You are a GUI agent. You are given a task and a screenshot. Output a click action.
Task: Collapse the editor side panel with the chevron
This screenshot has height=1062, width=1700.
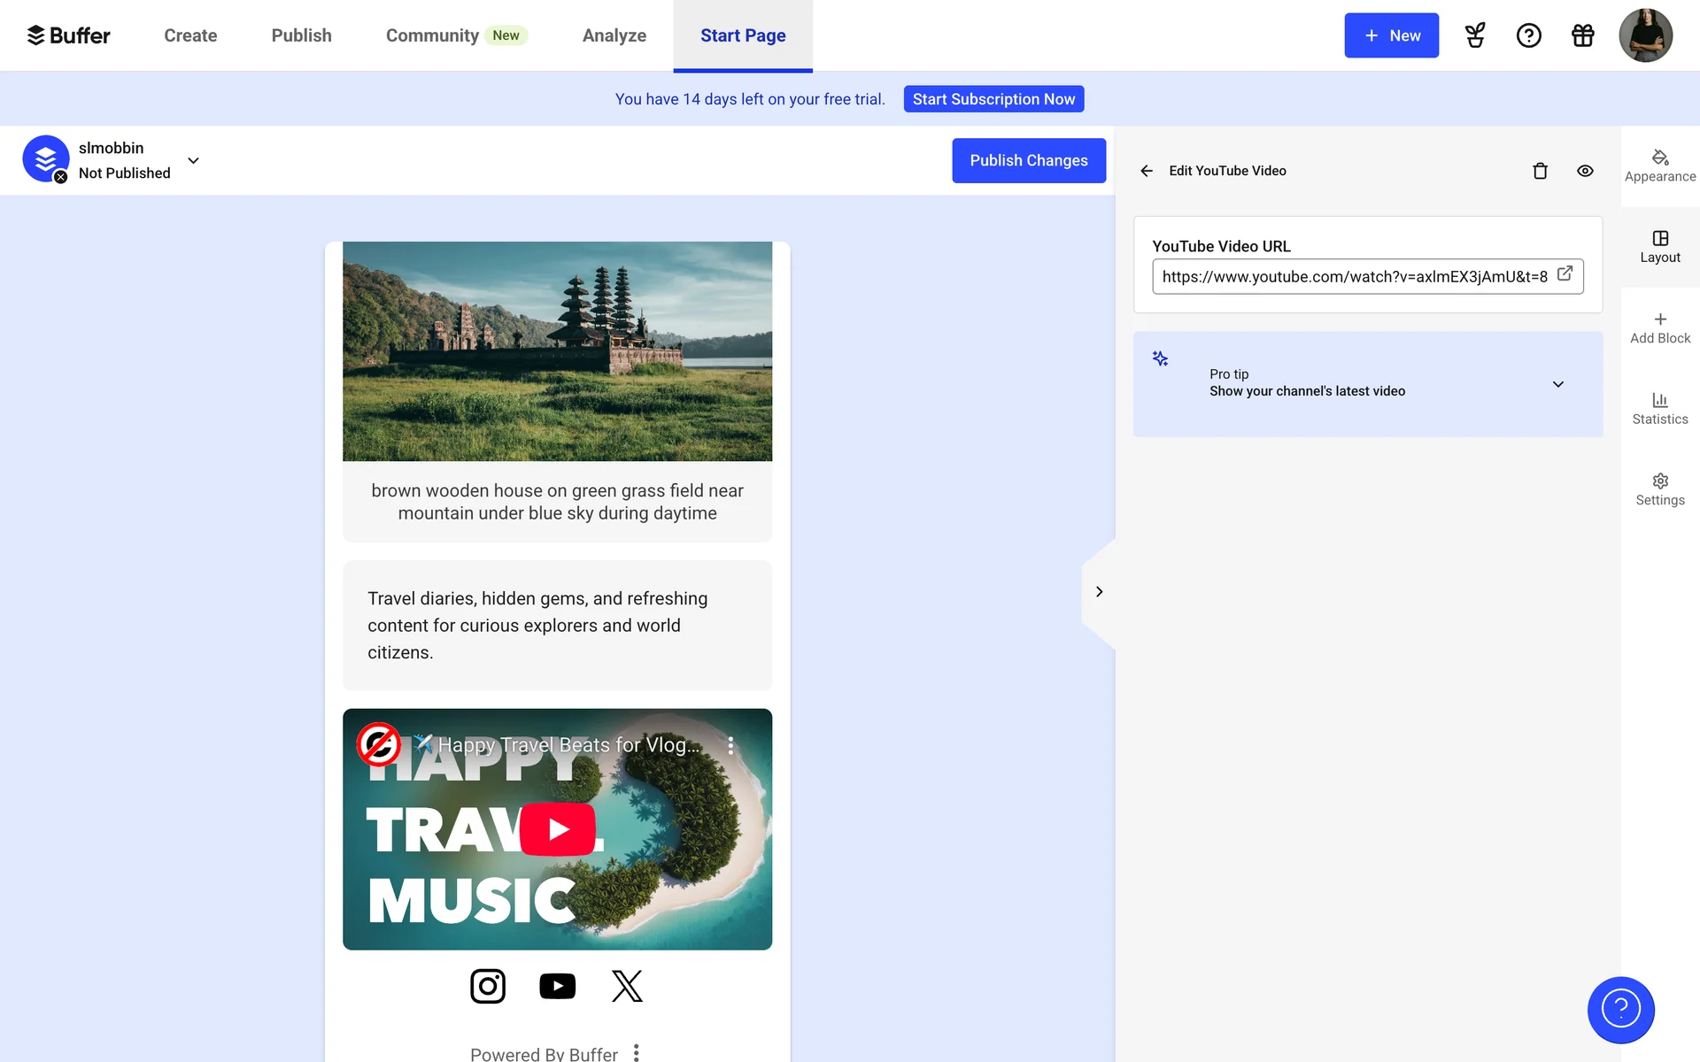coord(1099,592)
